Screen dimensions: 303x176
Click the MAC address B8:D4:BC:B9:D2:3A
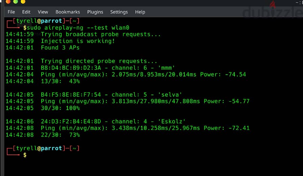(71, 68)
